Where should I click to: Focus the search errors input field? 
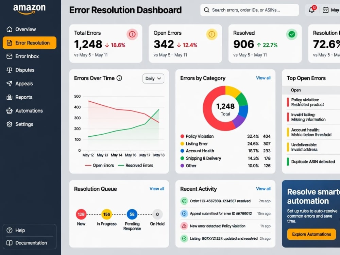[x=250, y=10]
